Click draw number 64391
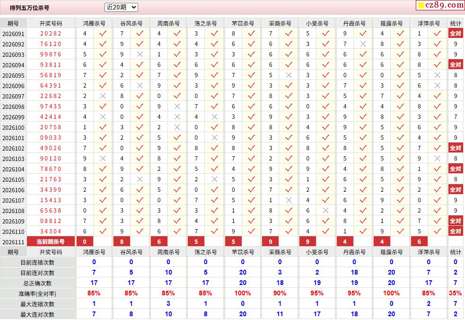Image resolution: width=465 pixels, height=320 pixels. click(x=51, y=86)
